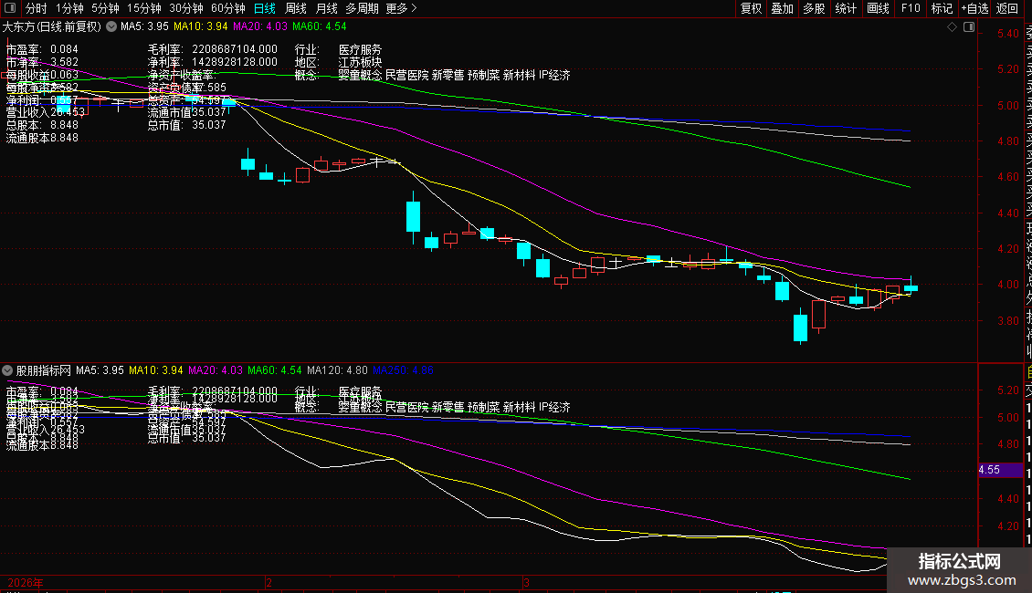Open the 统计 statistics tool
The height and width of the screenshot is (593, 1032).
(x=846, y=8)
